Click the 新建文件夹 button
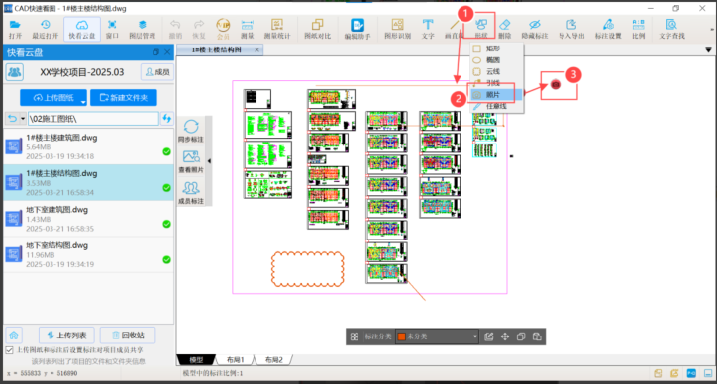Viewport: 717px width, 384px height. click(x=124, y=97)
